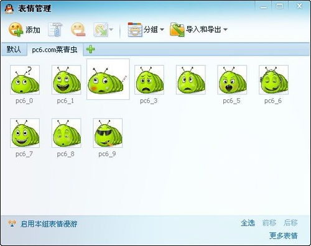Click the 添加 add-emoticon icon
The width and height of the screenshot is (311, 246).
tap(16, 30)
